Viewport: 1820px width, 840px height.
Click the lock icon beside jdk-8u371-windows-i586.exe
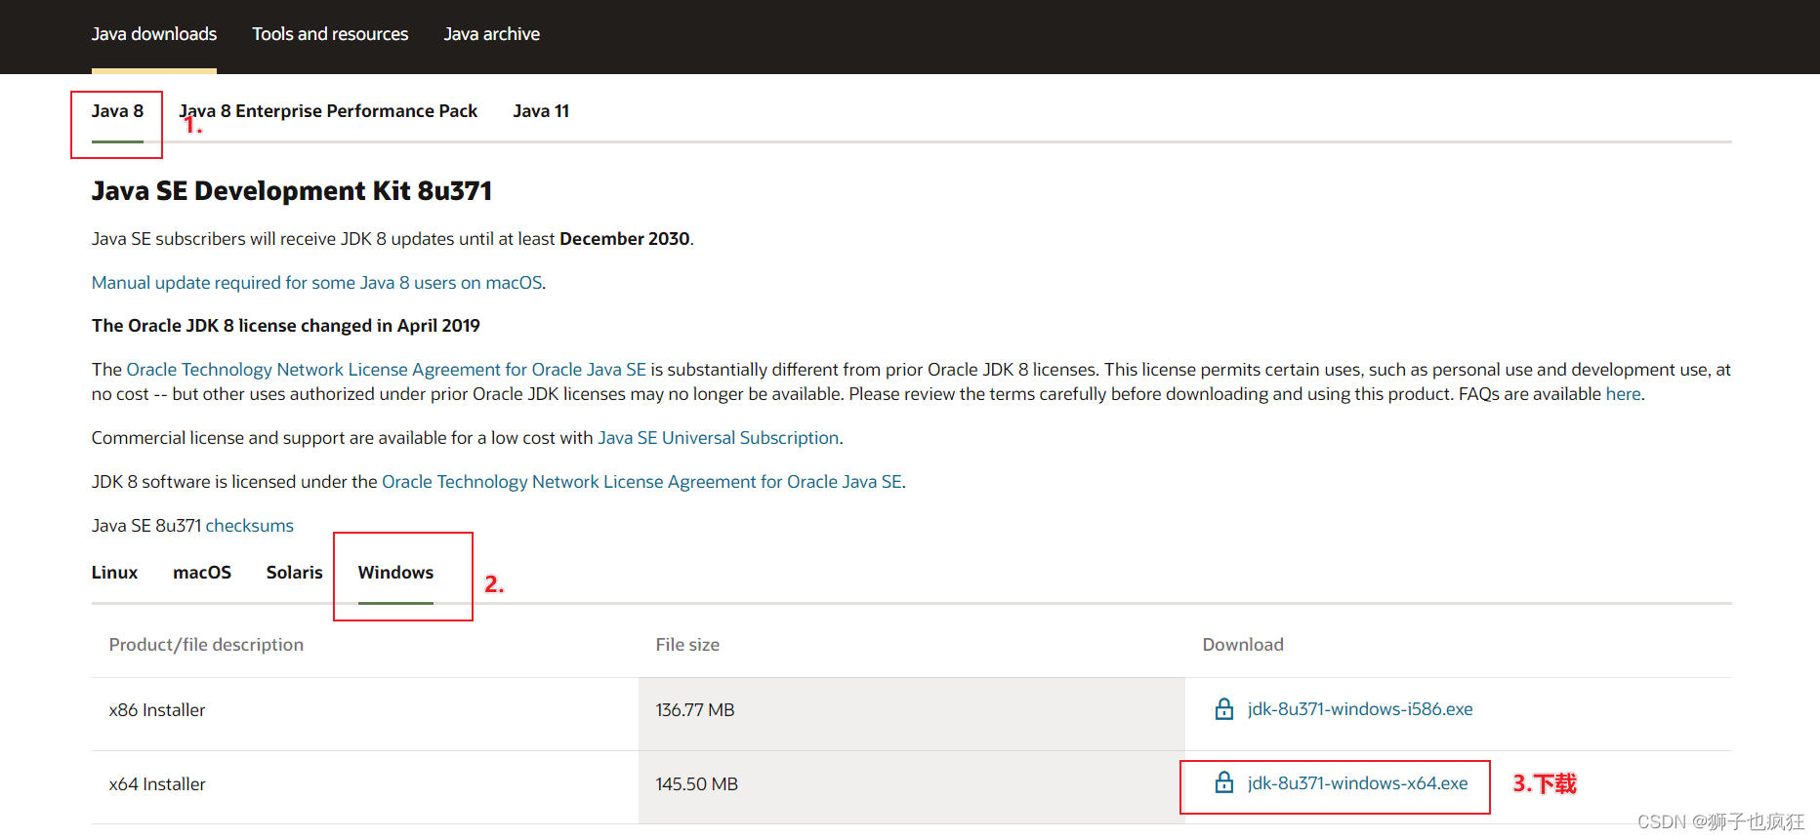[x=1223, y=709]
